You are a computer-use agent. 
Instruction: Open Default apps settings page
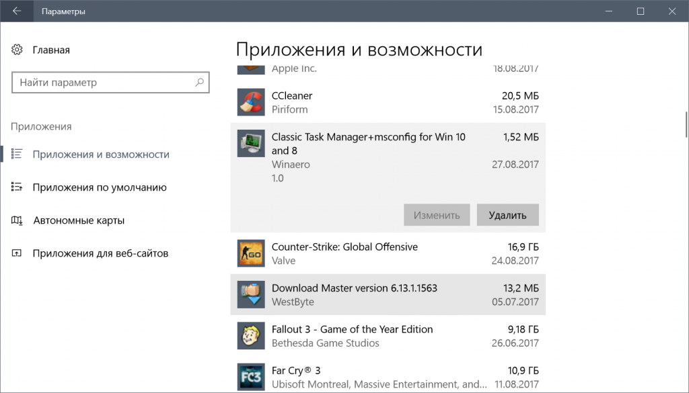point(100,187)
